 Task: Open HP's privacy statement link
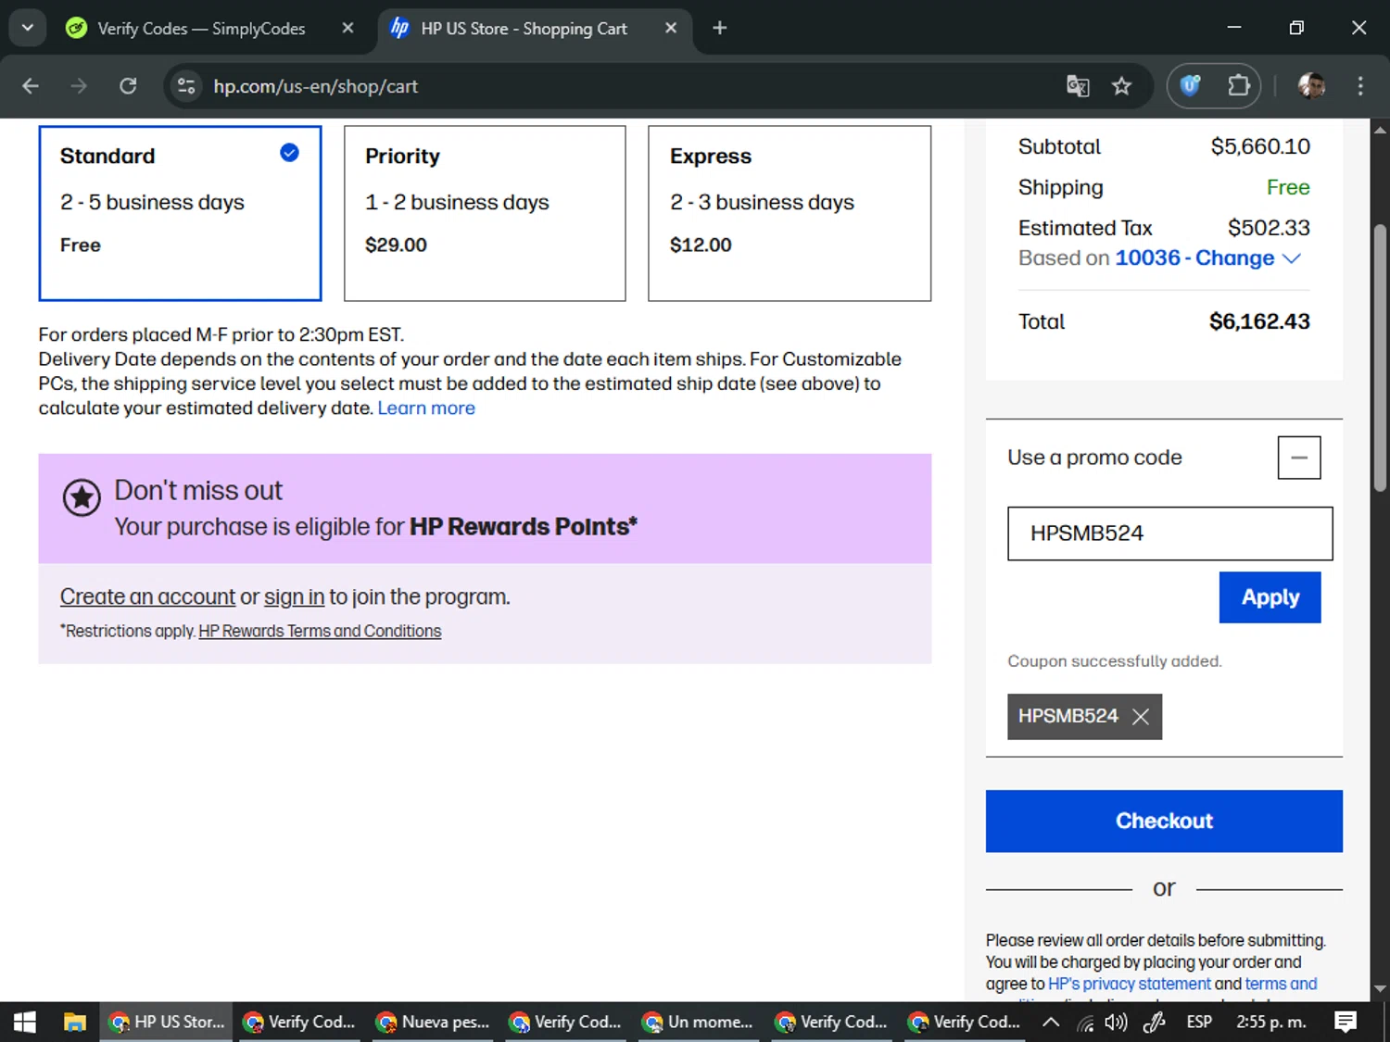coord(1129,984)
